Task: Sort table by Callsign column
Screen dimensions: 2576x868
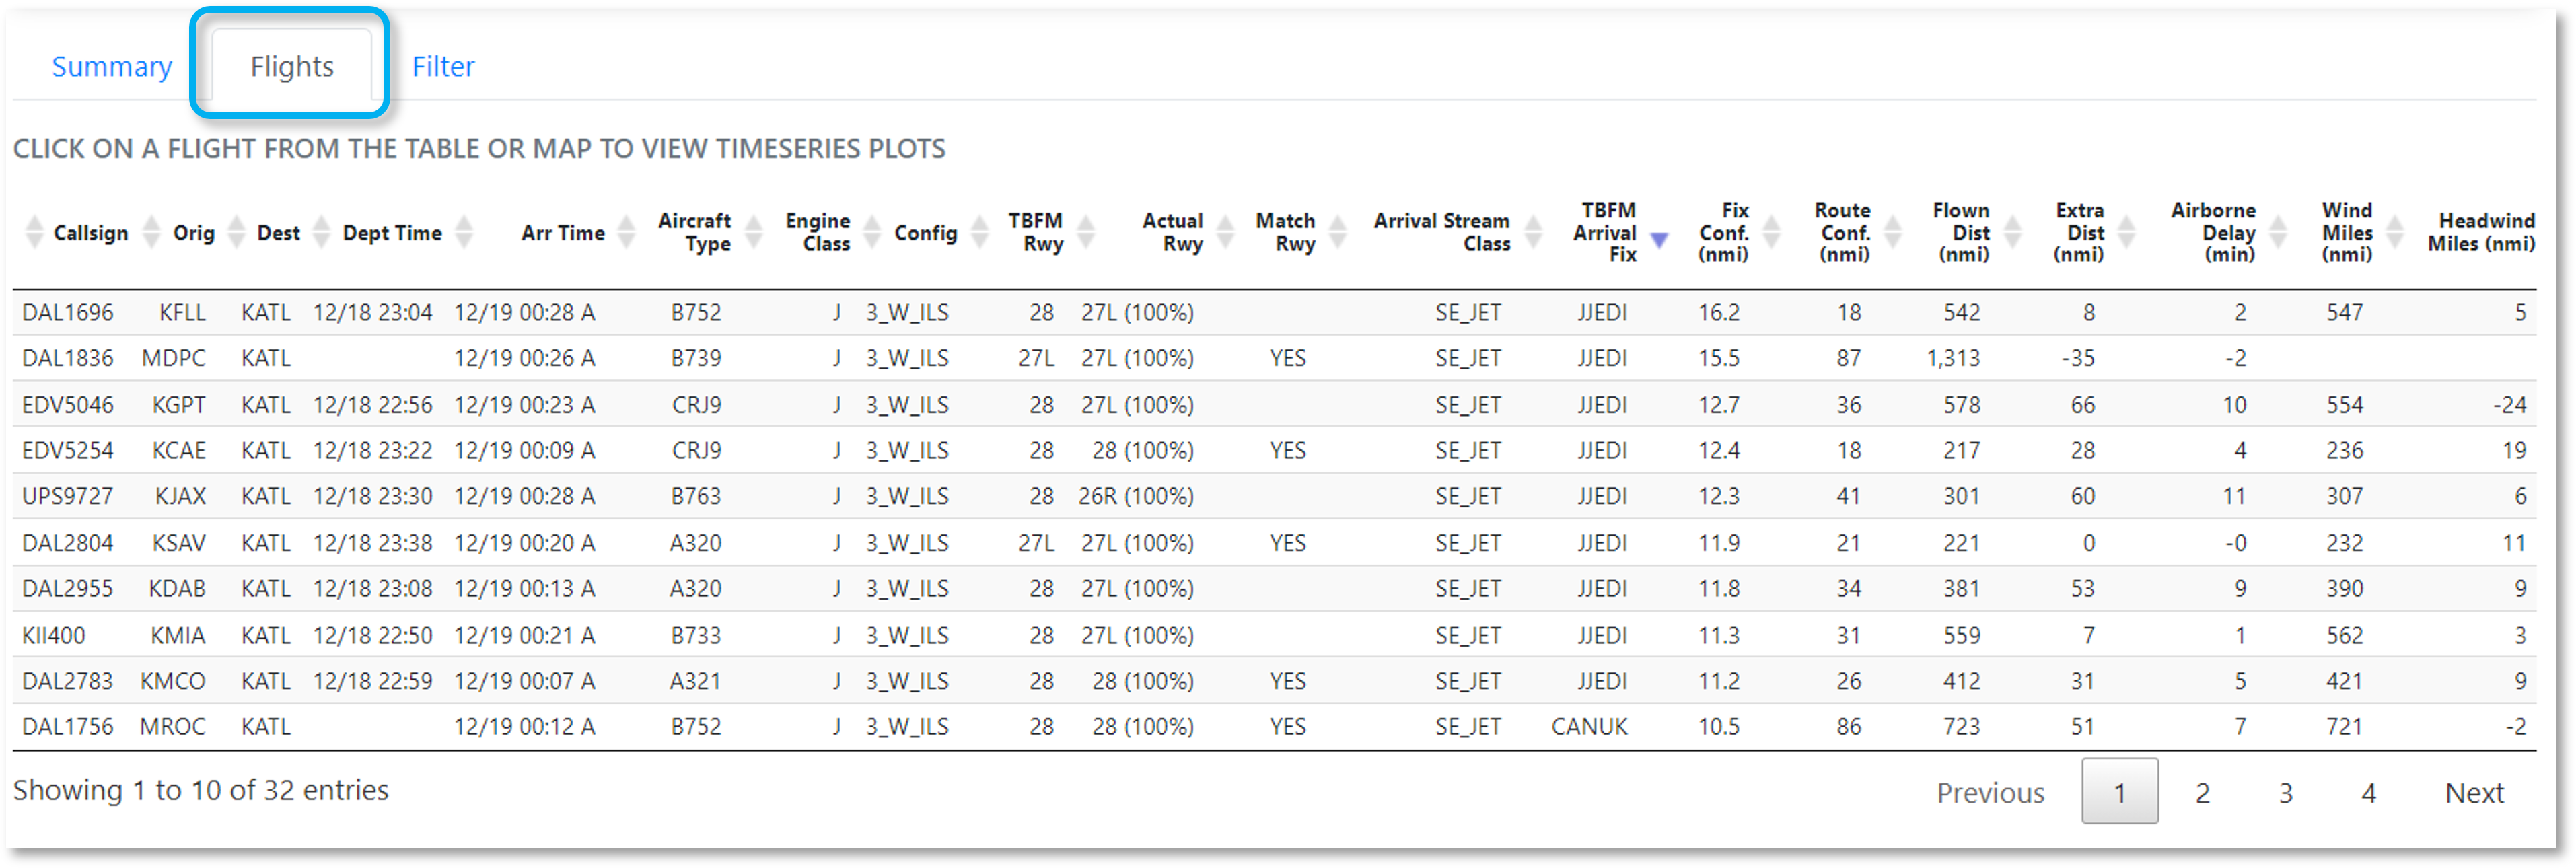Action: point(90,233)
